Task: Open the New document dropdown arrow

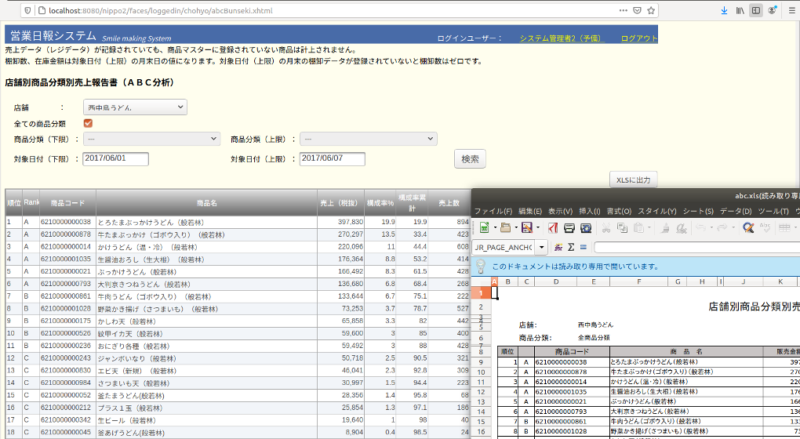Action: point(495,228)
